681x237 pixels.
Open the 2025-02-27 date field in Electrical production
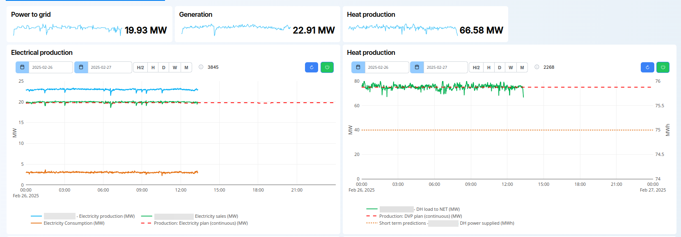coord(109,67)
